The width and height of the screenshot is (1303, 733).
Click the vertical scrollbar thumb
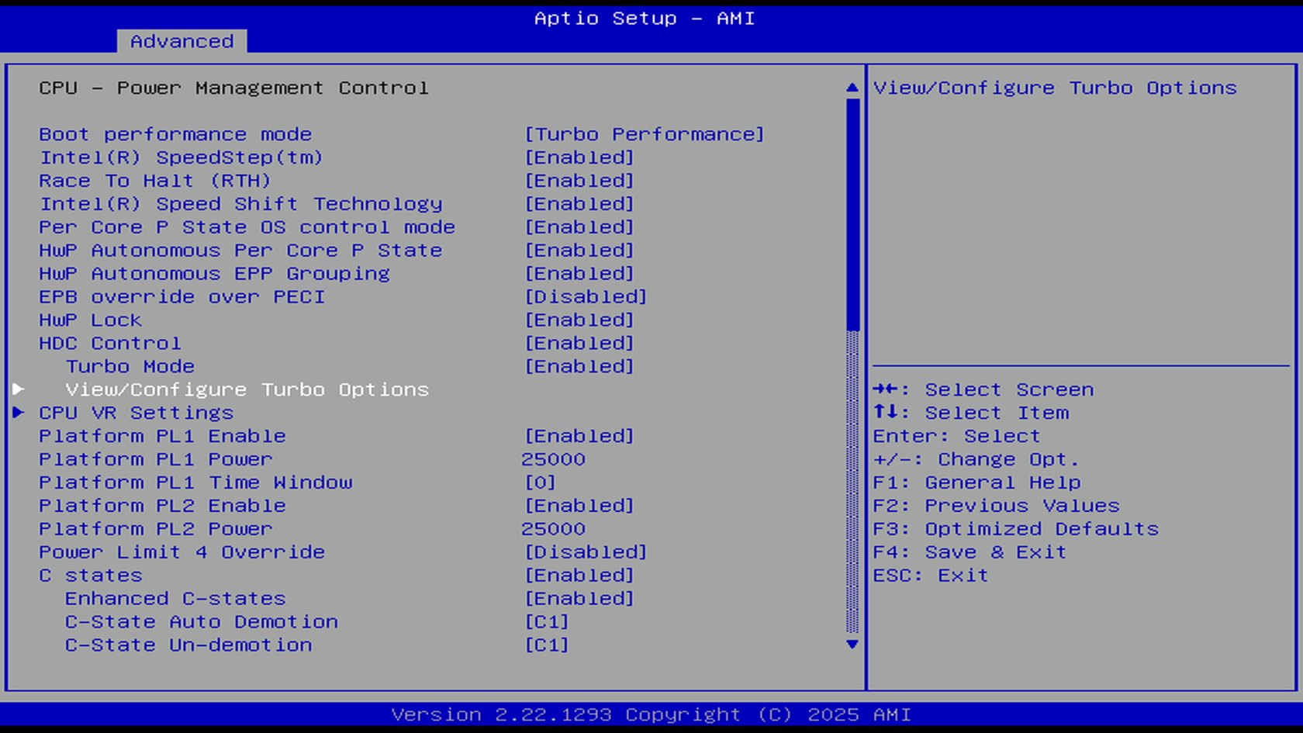coord(852,214)
